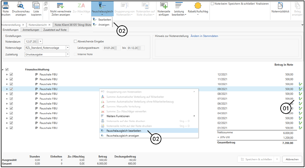Switch to the Anmerkungen tab
This screenshot has width=305, height=168.
[x=31, y=30]
